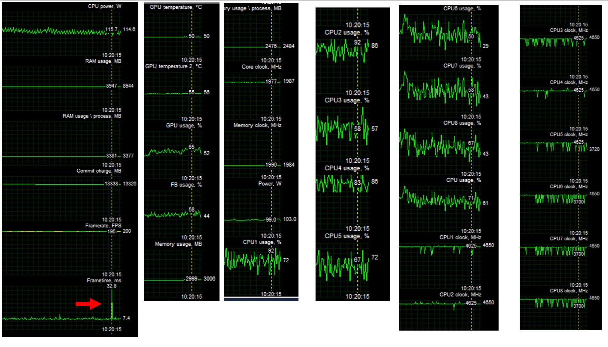The height and width of the screenshot is (347, 608).
Task: Click the "RAM usage \ process, MB" label
Action: point(92,116)
